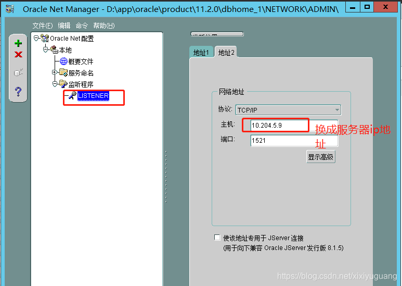
Task: Open the 协议 TCP/IP dropdown
Action: (288, 110)
